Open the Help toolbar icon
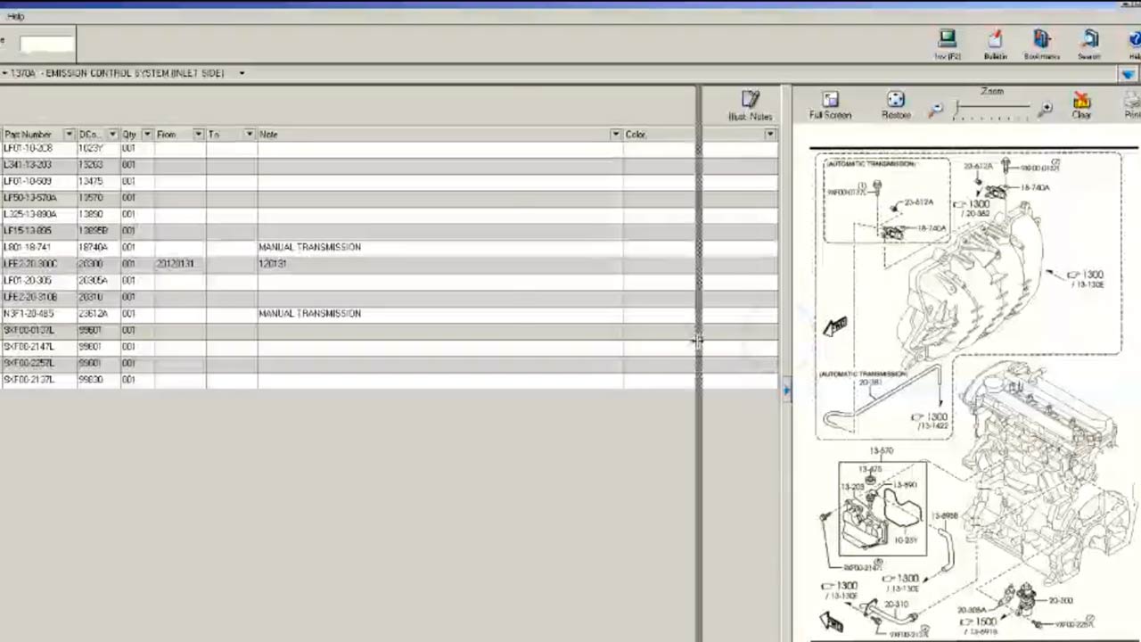 coord(1134,44)
